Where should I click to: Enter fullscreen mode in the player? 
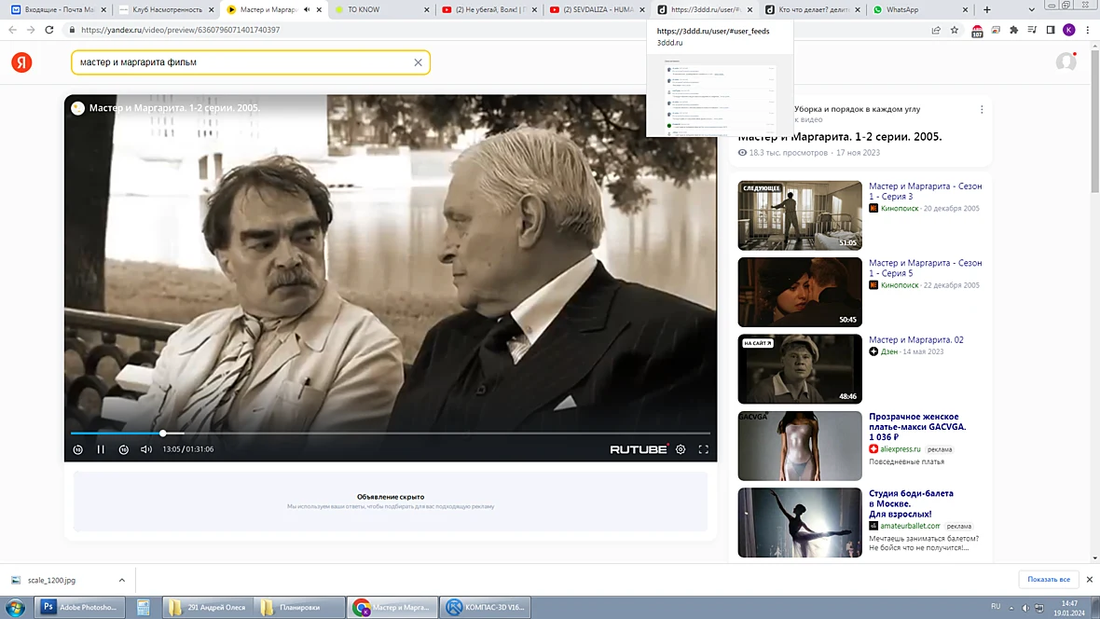coord(703,449)
